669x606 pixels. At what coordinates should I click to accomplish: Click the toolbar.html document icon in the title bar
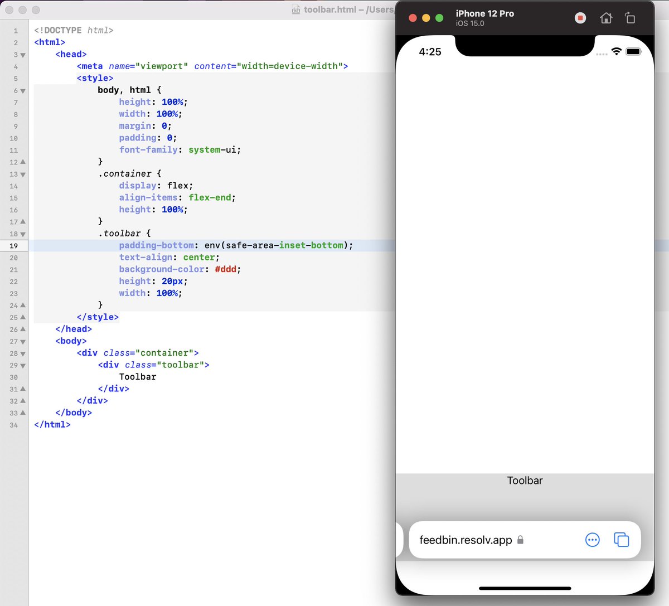(x=297, y=9)
